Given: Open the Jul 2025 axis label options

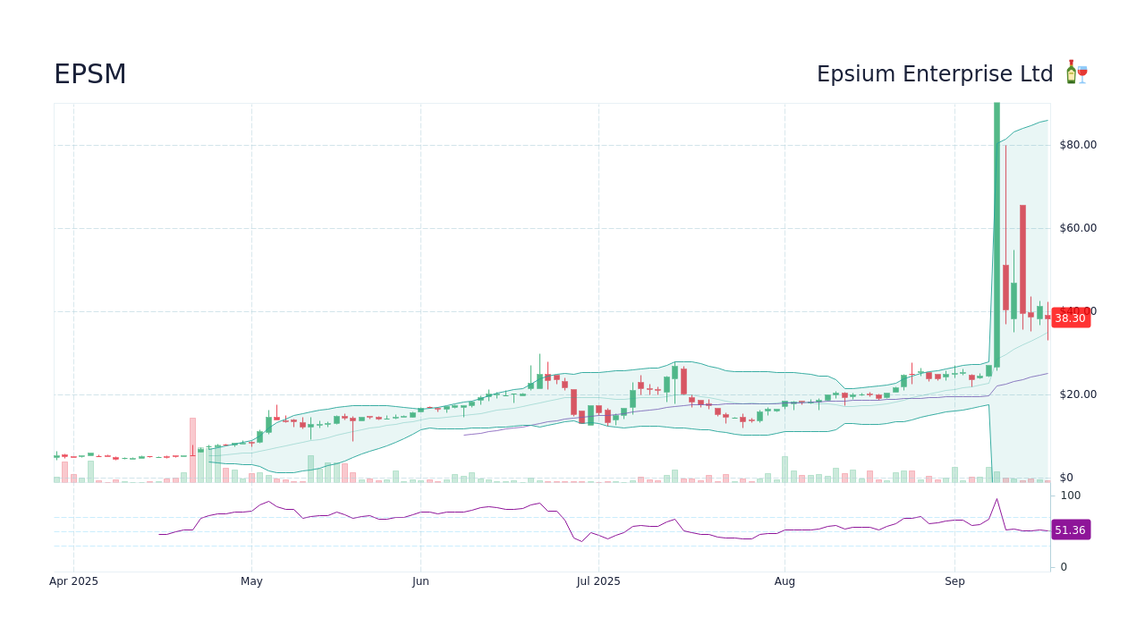Looking at the screenshot, I should (597, 580).
